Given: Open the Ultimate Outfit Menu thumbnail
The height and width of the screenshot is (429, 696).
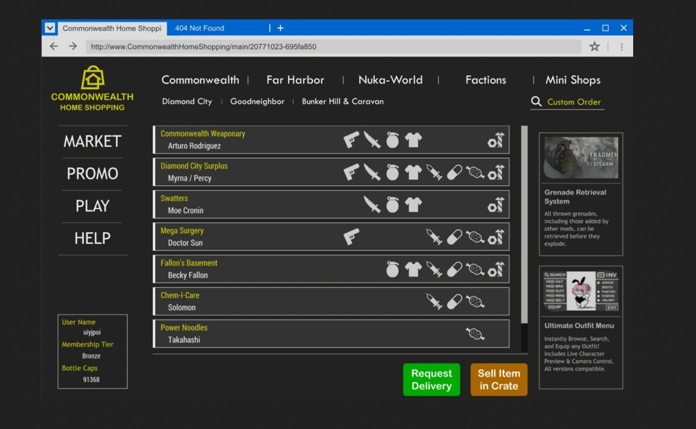Looking at the screenshot, I should click(581, 291).
